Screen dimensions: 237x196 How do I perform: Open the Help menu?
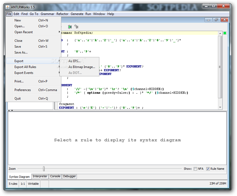111,14
